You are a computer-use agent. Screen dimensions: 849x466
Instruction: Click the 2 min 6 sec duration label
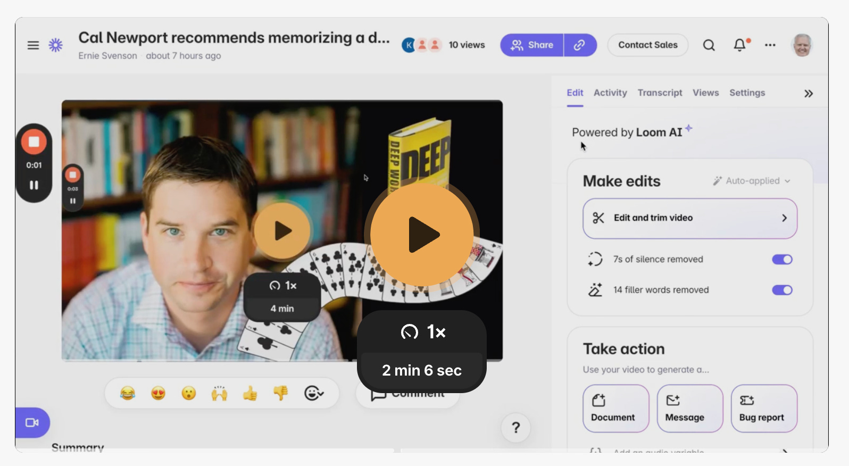(422, 370)
